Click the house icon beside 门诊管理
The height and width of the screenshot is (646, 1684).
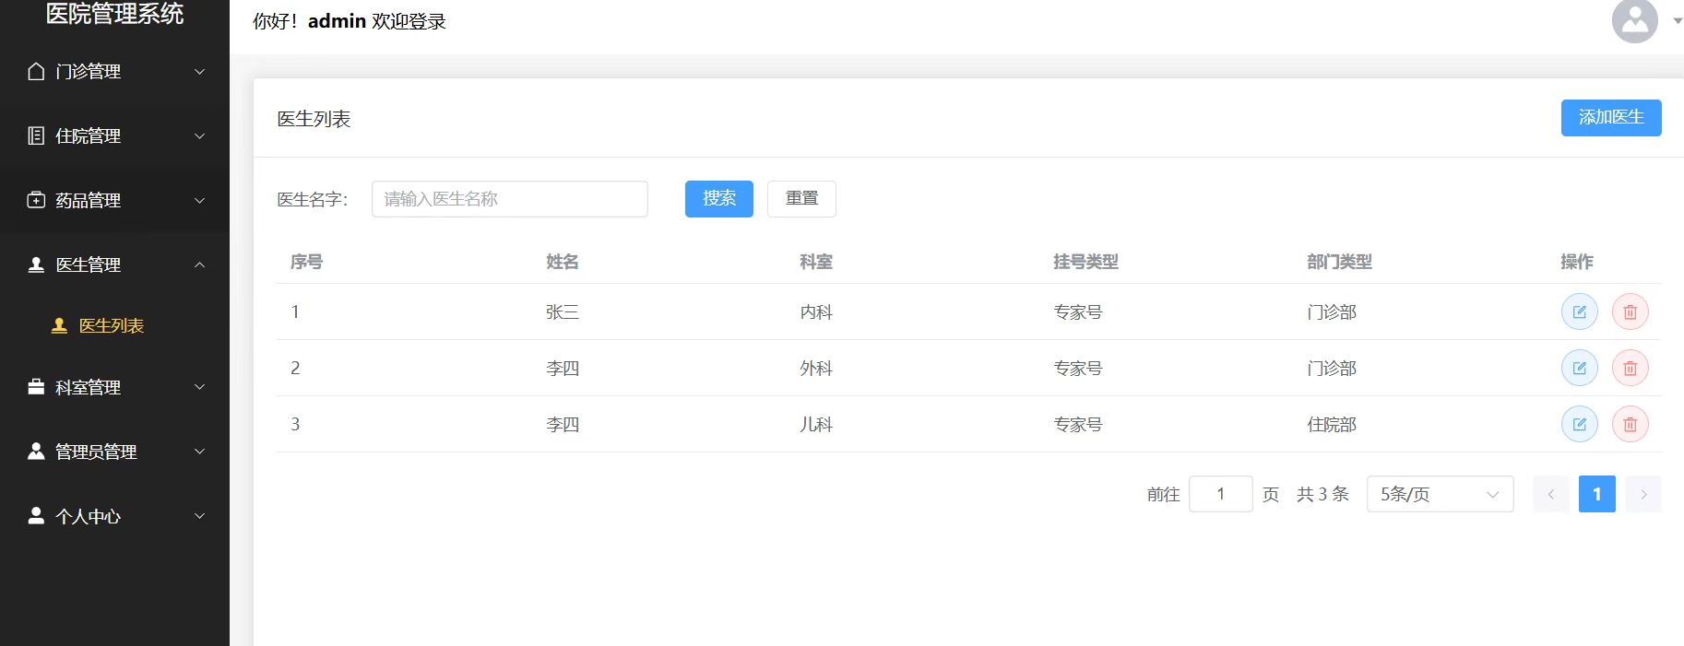36,71
